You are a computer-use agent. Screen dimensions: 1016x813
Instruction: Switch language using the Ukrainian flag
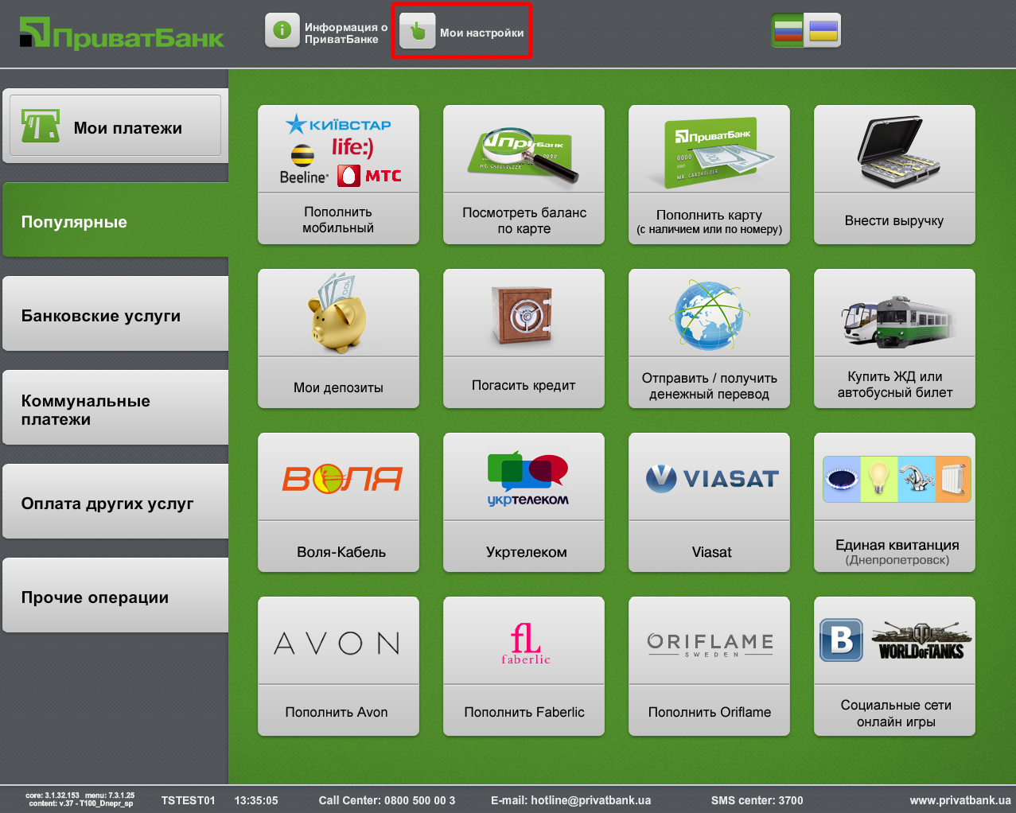[x=823, y=31]
